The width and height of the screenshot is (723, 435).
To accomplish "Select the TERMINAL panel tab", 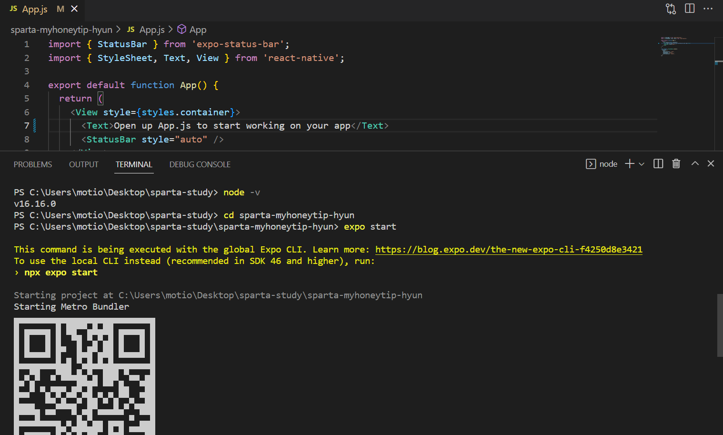I will click(x=134, y=164).
